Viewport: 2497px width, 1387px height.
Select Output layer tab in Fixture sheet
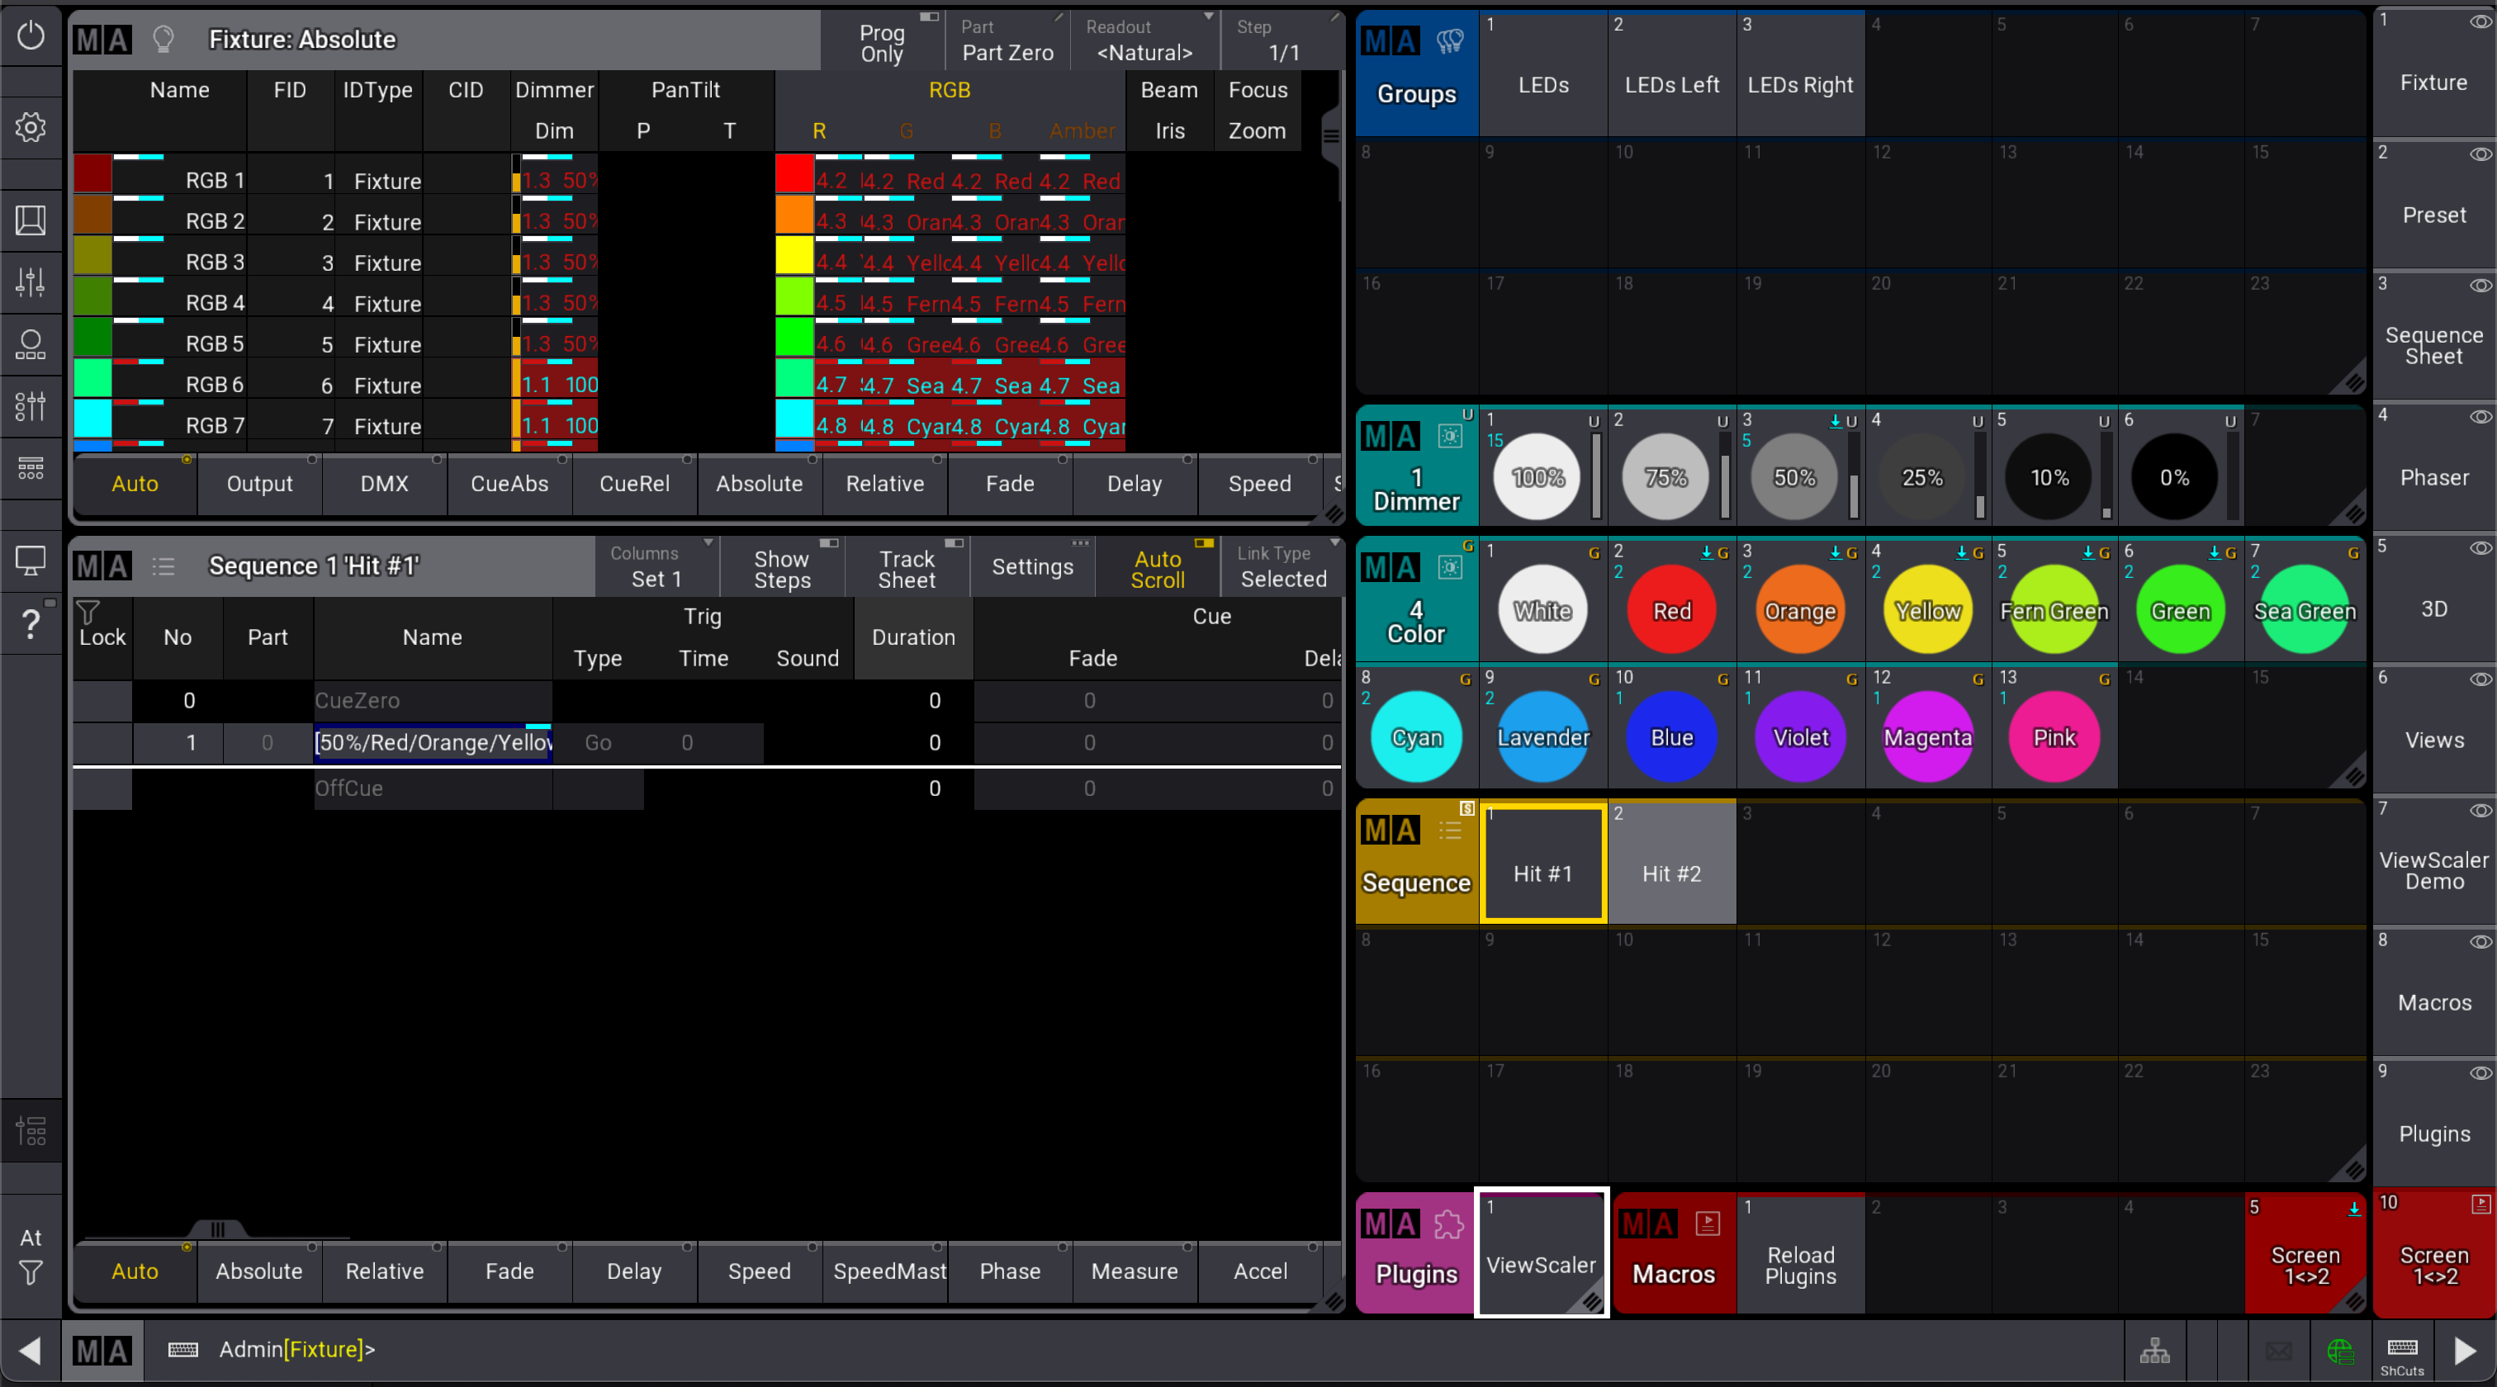click(x=260, y=484)
